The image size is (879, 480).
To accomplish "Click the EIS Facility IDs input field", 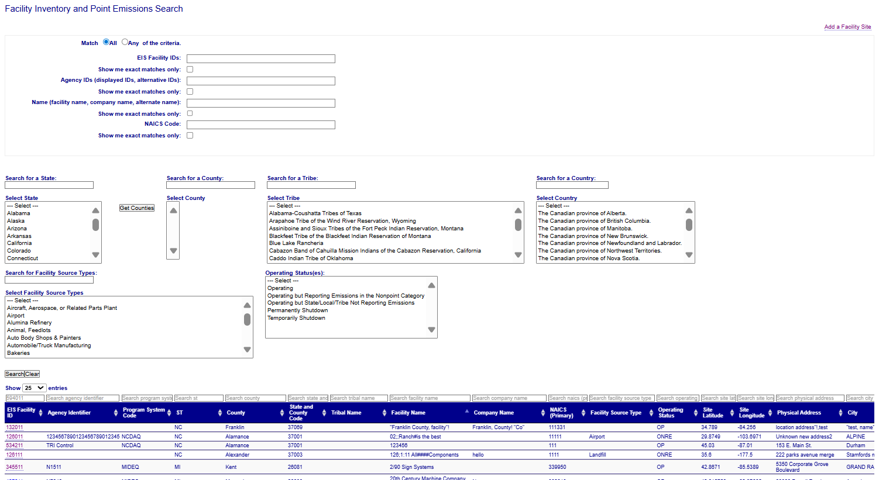I will (x=261, y=58).
